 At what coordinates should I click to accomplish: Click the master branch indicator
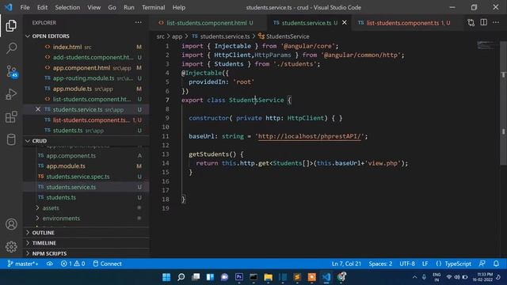coord(23,264)
